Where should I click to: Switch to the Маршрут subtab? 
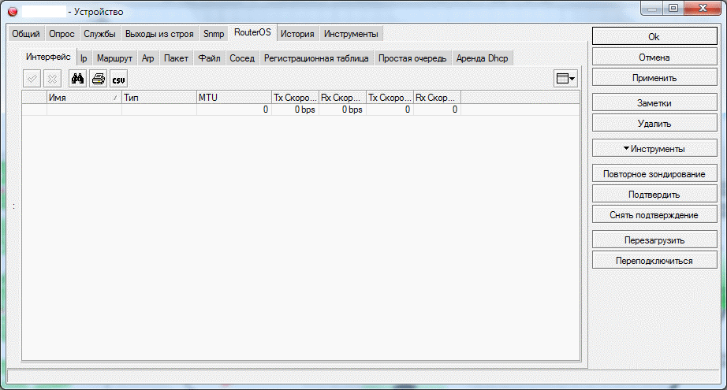(x=114, y=58)
